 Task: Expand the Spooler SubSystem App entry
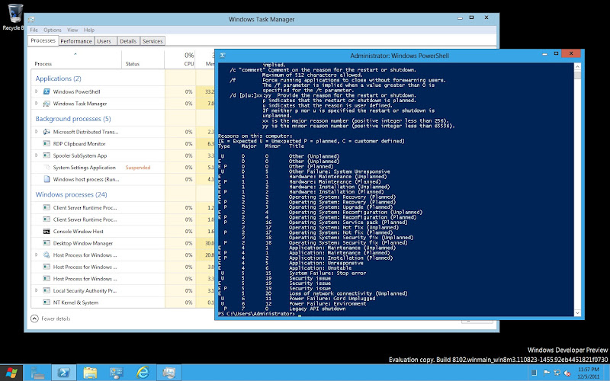(x=36, y=155)
